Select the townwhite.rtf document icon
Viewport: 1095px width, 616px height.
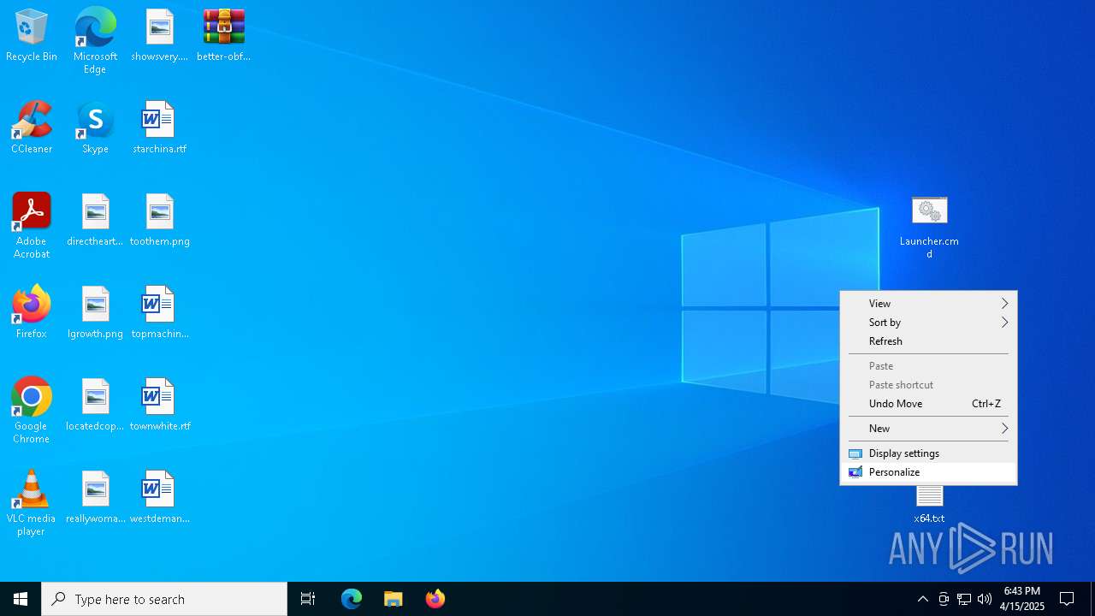point(159,405)
